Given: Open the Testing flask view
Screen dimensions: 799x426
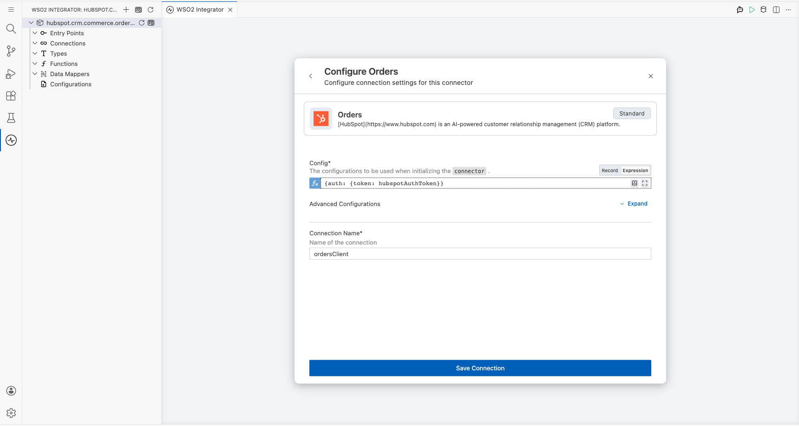Looking at the screenshot, I should click(11, 118).
